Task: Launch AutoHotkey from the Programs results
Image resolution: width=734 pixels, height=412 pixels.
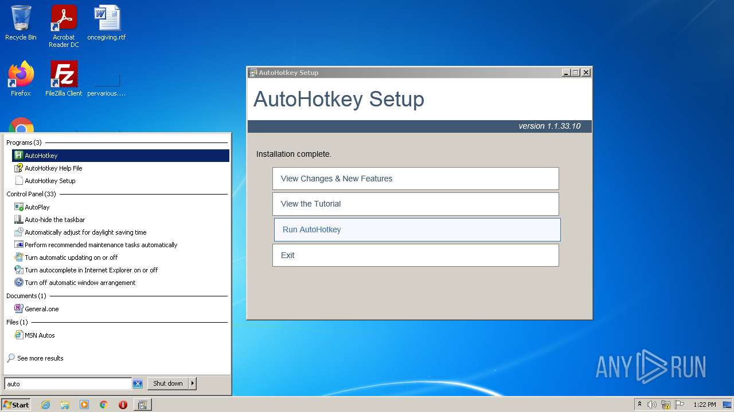Action: (120, 156)
